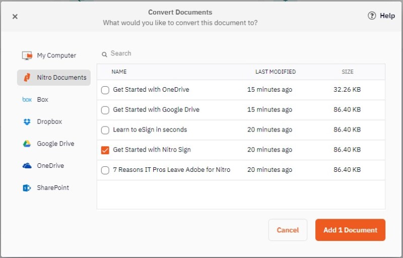
Task: Sort documents by the NAME column header
Action: [x=119, y=72]
